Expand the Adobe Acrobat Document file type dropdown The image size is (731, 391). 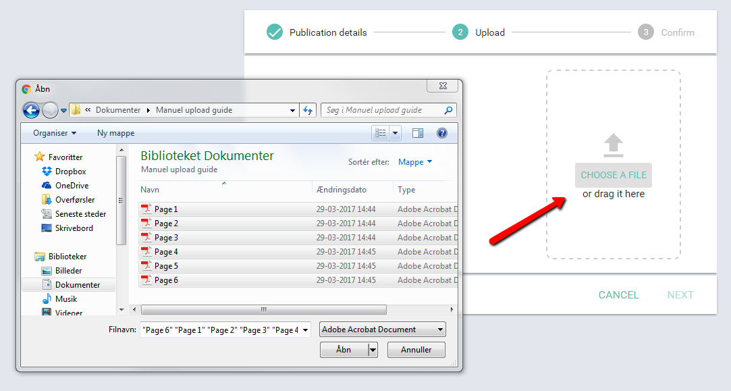pos(382,330)
